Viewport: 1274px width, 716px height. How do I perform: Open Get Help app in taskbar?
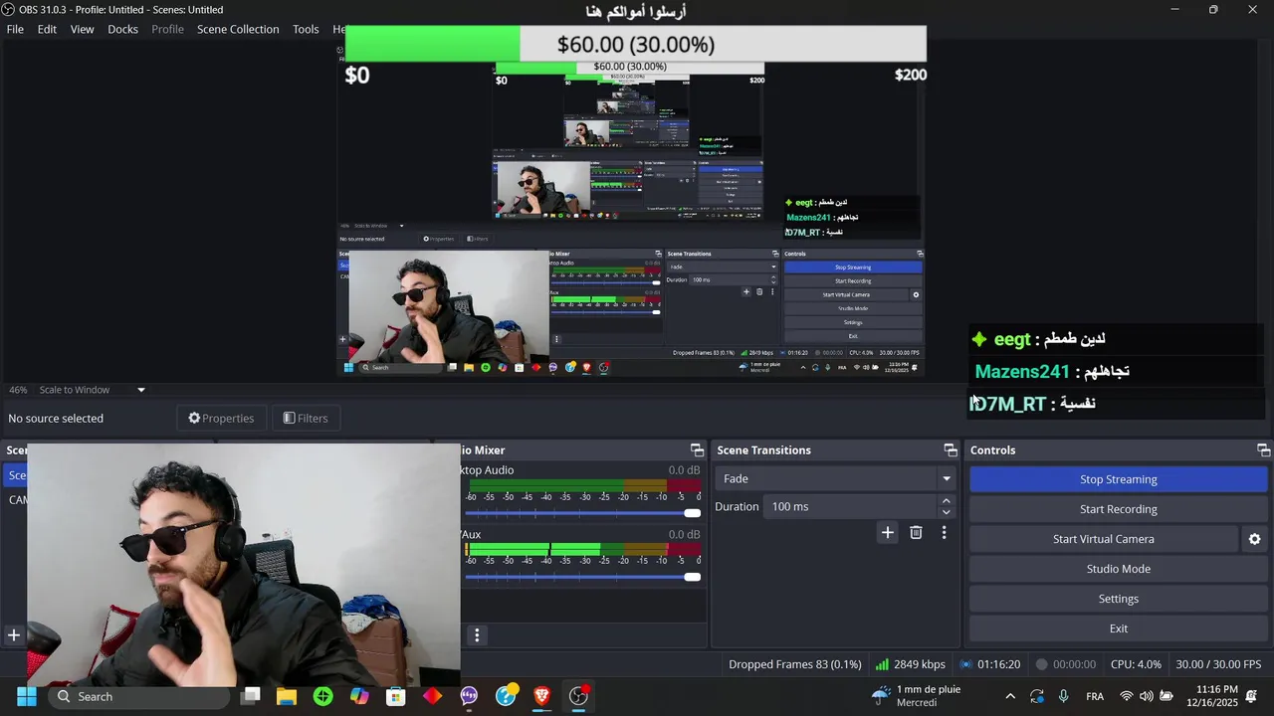506,696
